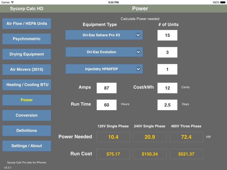Image resolution: width=227 pixels, height=170 pixels.
Task: Click the Cost/kWh label
Action: coord(143,87)
